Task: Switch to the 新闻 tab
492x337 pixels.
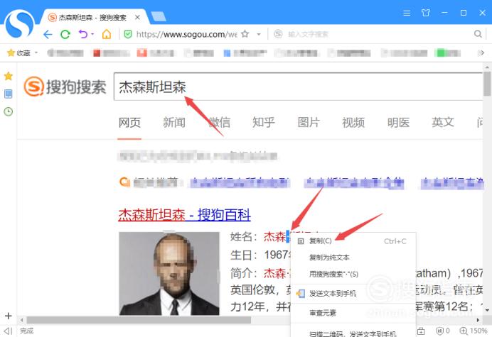Action: [x=174, y=122]
